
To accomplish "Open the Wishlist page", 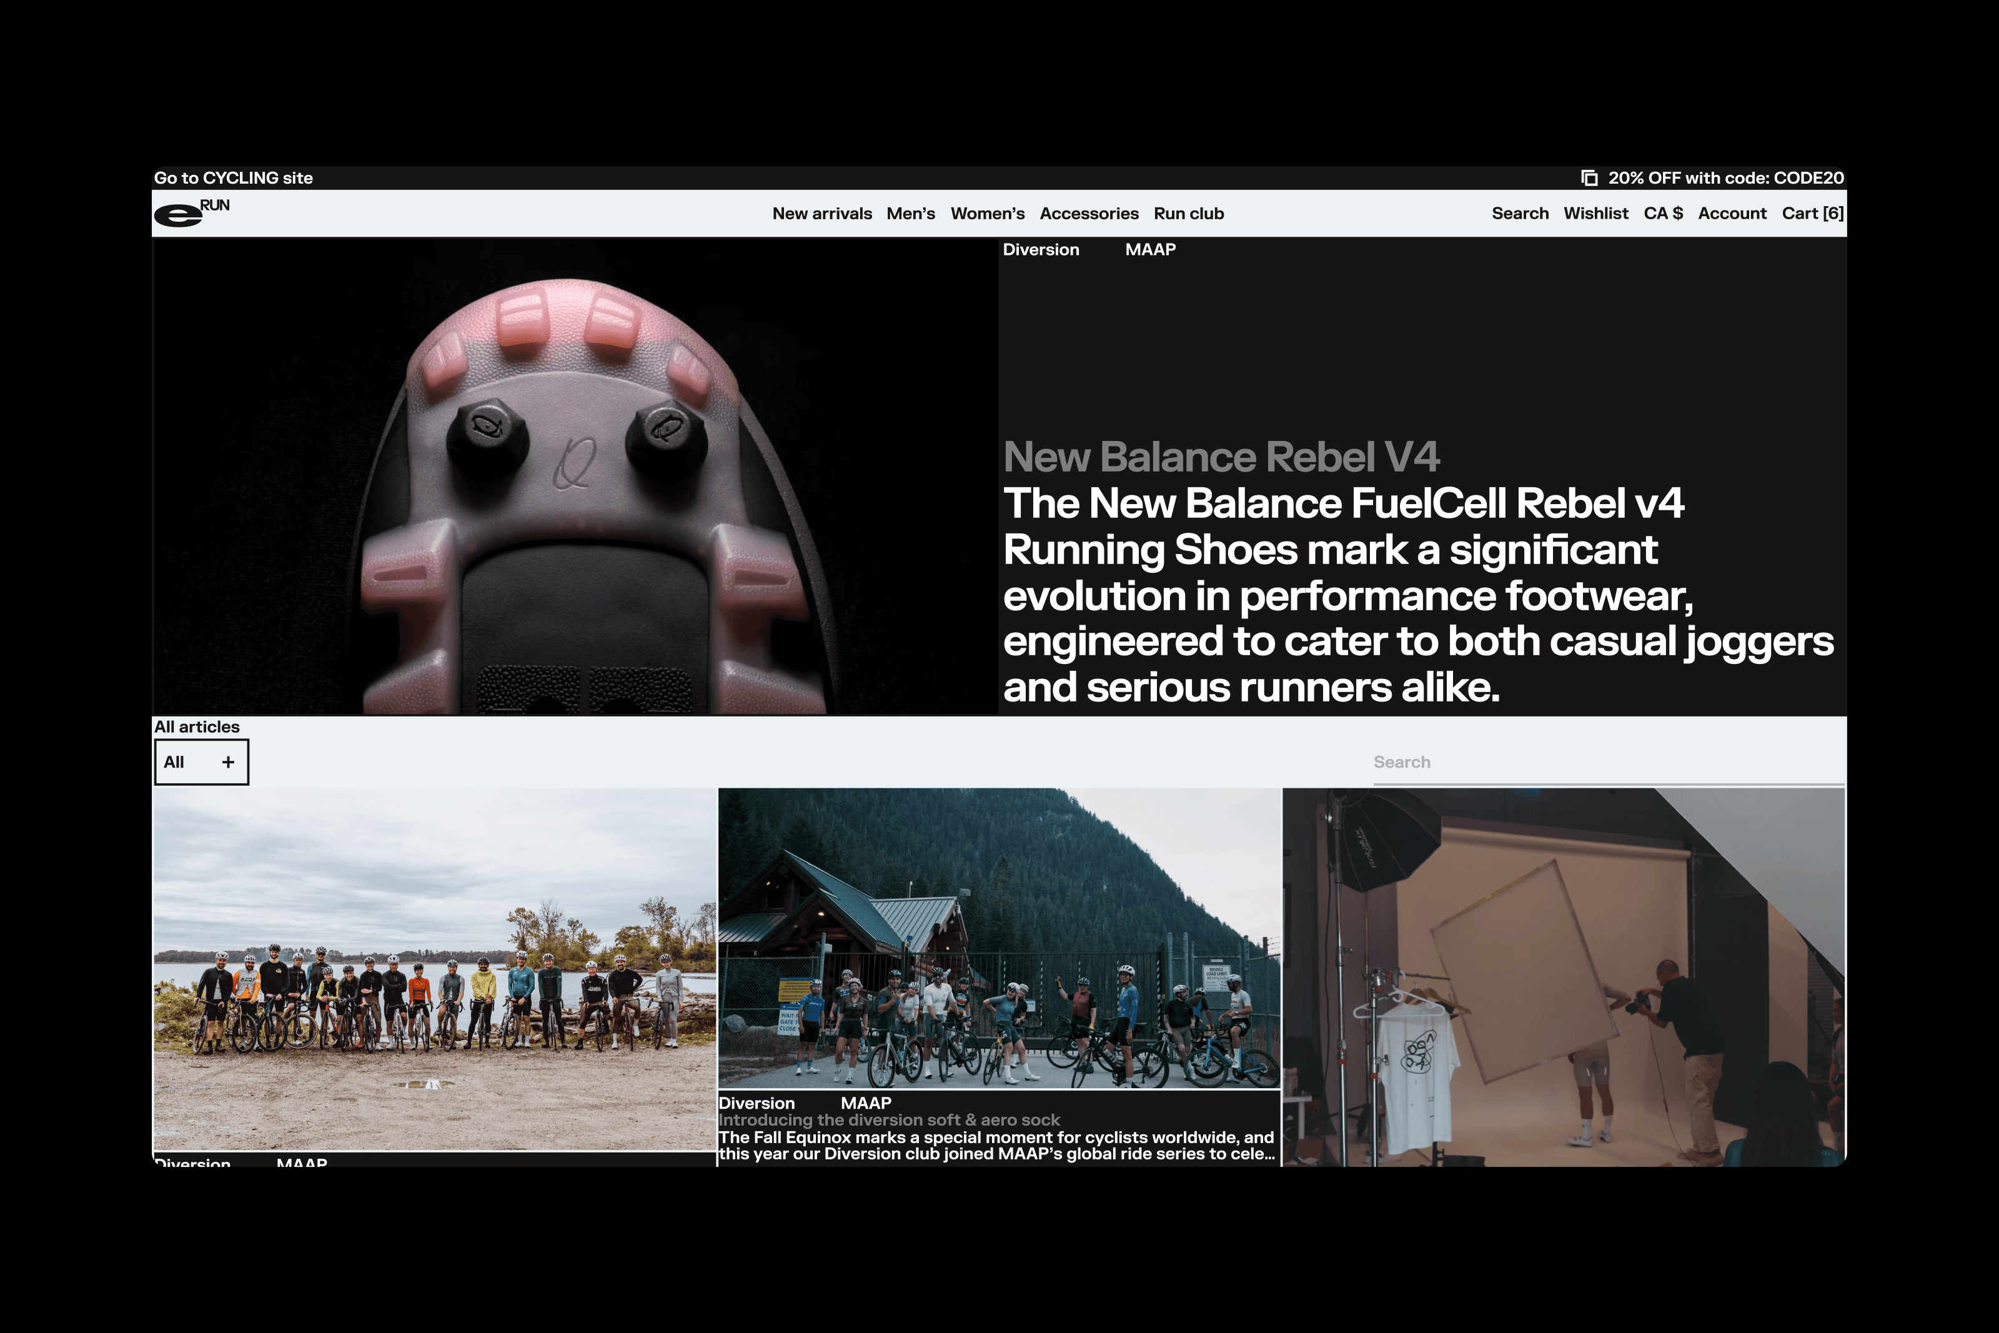I will tap(1595, 214).
